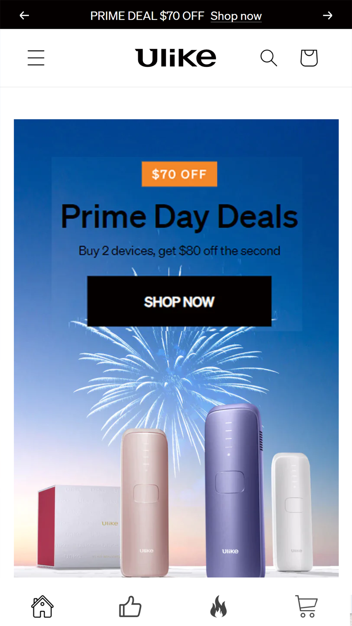
Task: Click the Ulike product box image
Action: (79, 526)
